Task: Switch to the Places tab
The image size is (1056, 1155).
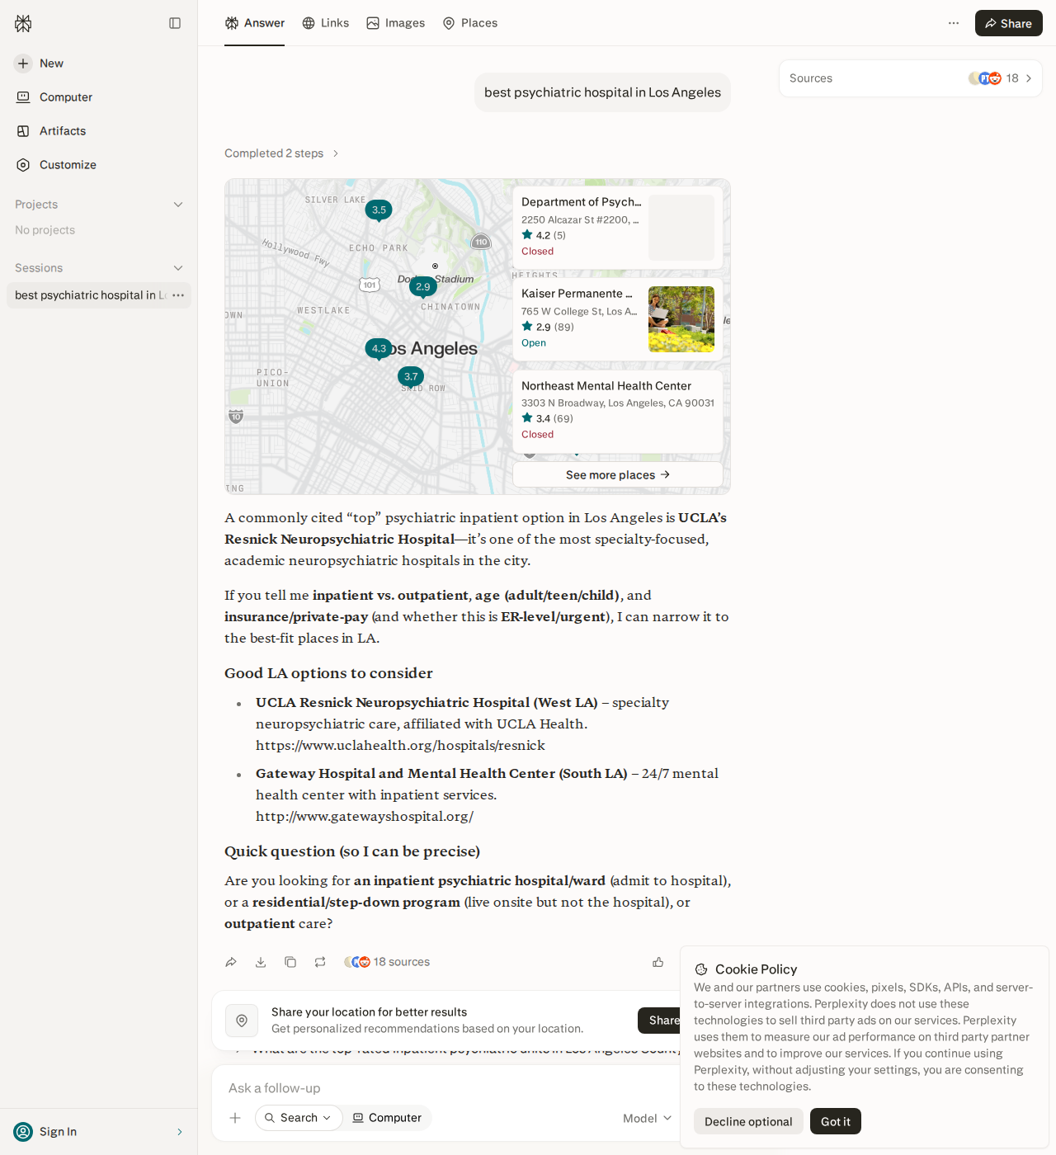Action: tap(470, 23)
